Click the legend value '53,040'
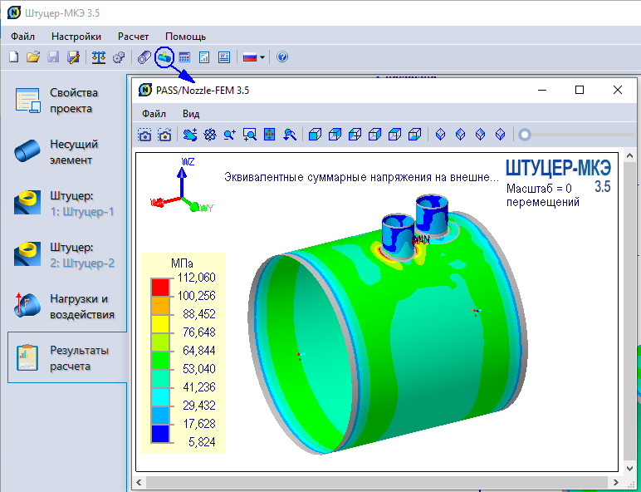641x492 pixels. point(198,369)
